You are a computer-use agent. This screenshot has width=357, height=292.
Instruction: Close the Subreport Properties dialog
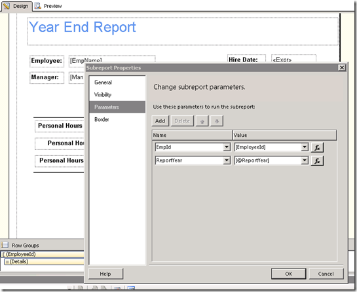tap(342, 67)
